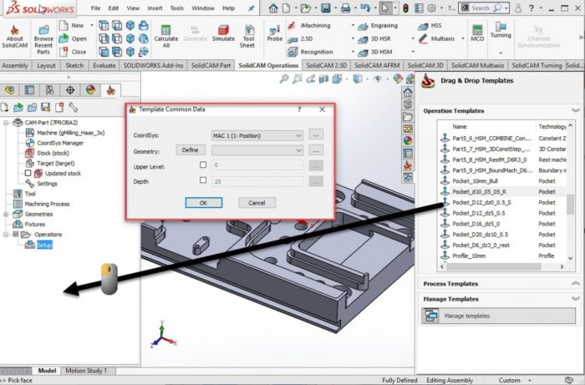Click Zoom to Fit magnifier in view toolbar

(x=284, y=79)
